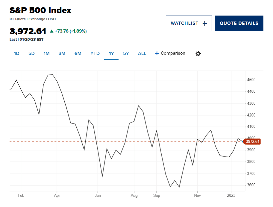Click the 3972.61 price marker on the axis
Viewport: 273px width, 207px height.
[252, 141]
